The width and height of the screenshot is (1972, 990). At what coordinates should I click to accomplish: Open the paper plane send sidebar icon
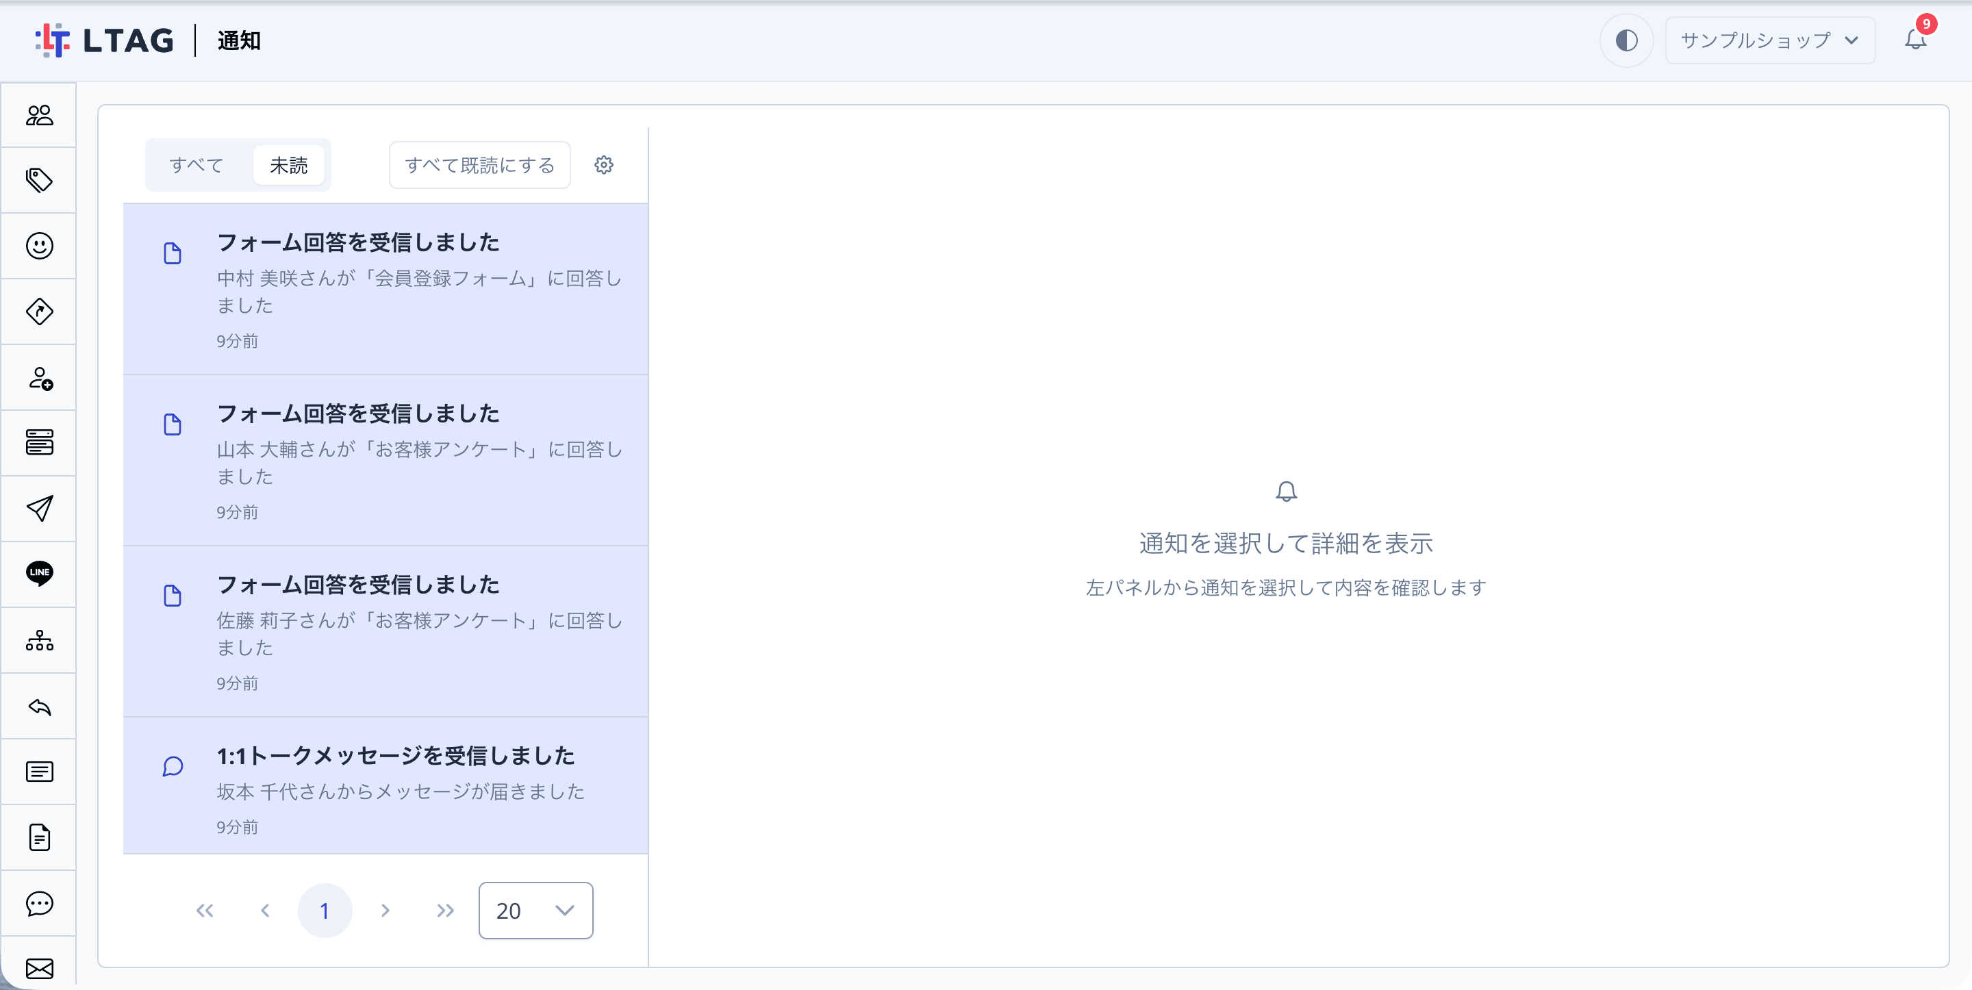pos(39,509)
